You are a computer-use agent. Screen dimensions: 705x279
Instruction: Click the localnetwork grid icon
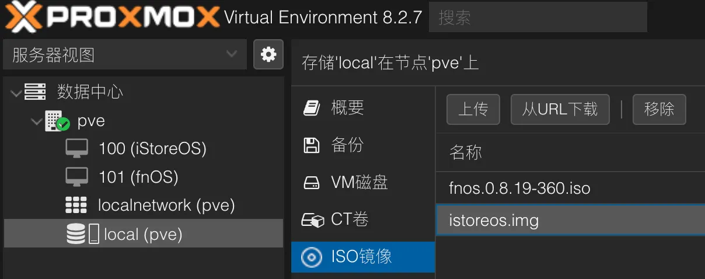pyautogui.click(x=76, y=205)
